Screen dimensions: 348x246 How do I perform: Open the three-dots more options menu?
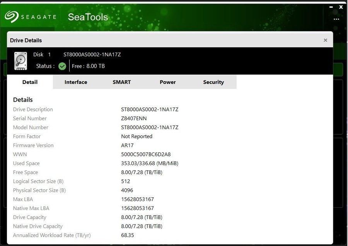click(336, 19)
